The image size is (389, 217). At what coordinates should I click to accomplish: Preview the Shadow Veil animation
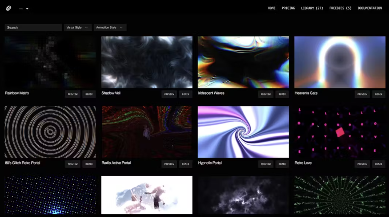point(169,94)
